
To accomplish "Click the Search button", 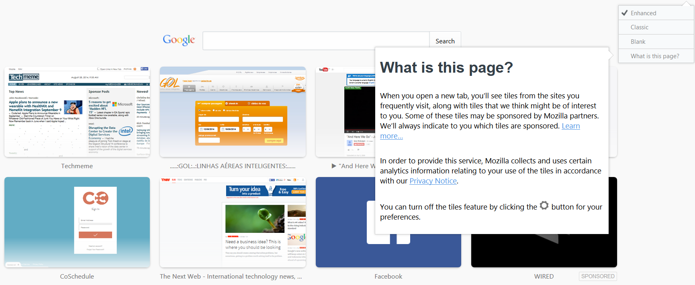I will (445, 41).
